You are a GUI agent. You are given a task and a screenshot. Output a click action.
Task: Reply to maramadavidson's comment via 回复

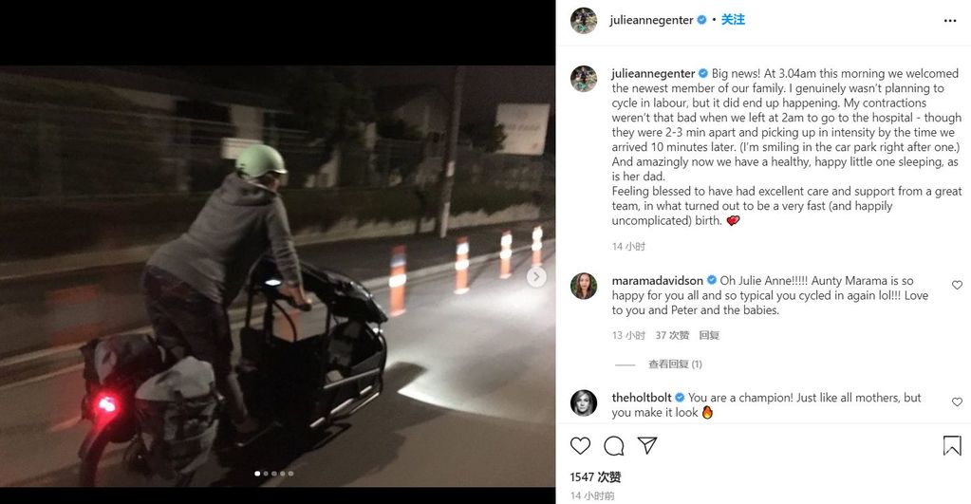pos(709,335)
